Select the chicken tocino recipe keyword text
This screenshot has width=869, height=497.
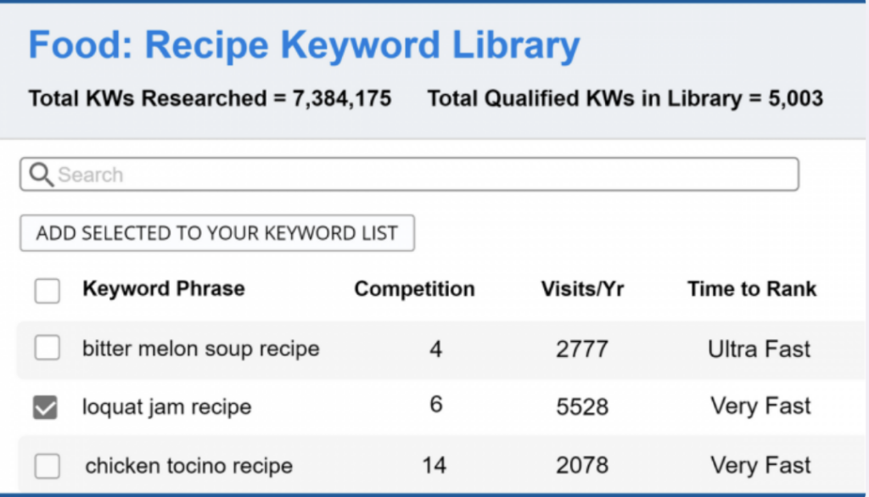coord(188,466)
